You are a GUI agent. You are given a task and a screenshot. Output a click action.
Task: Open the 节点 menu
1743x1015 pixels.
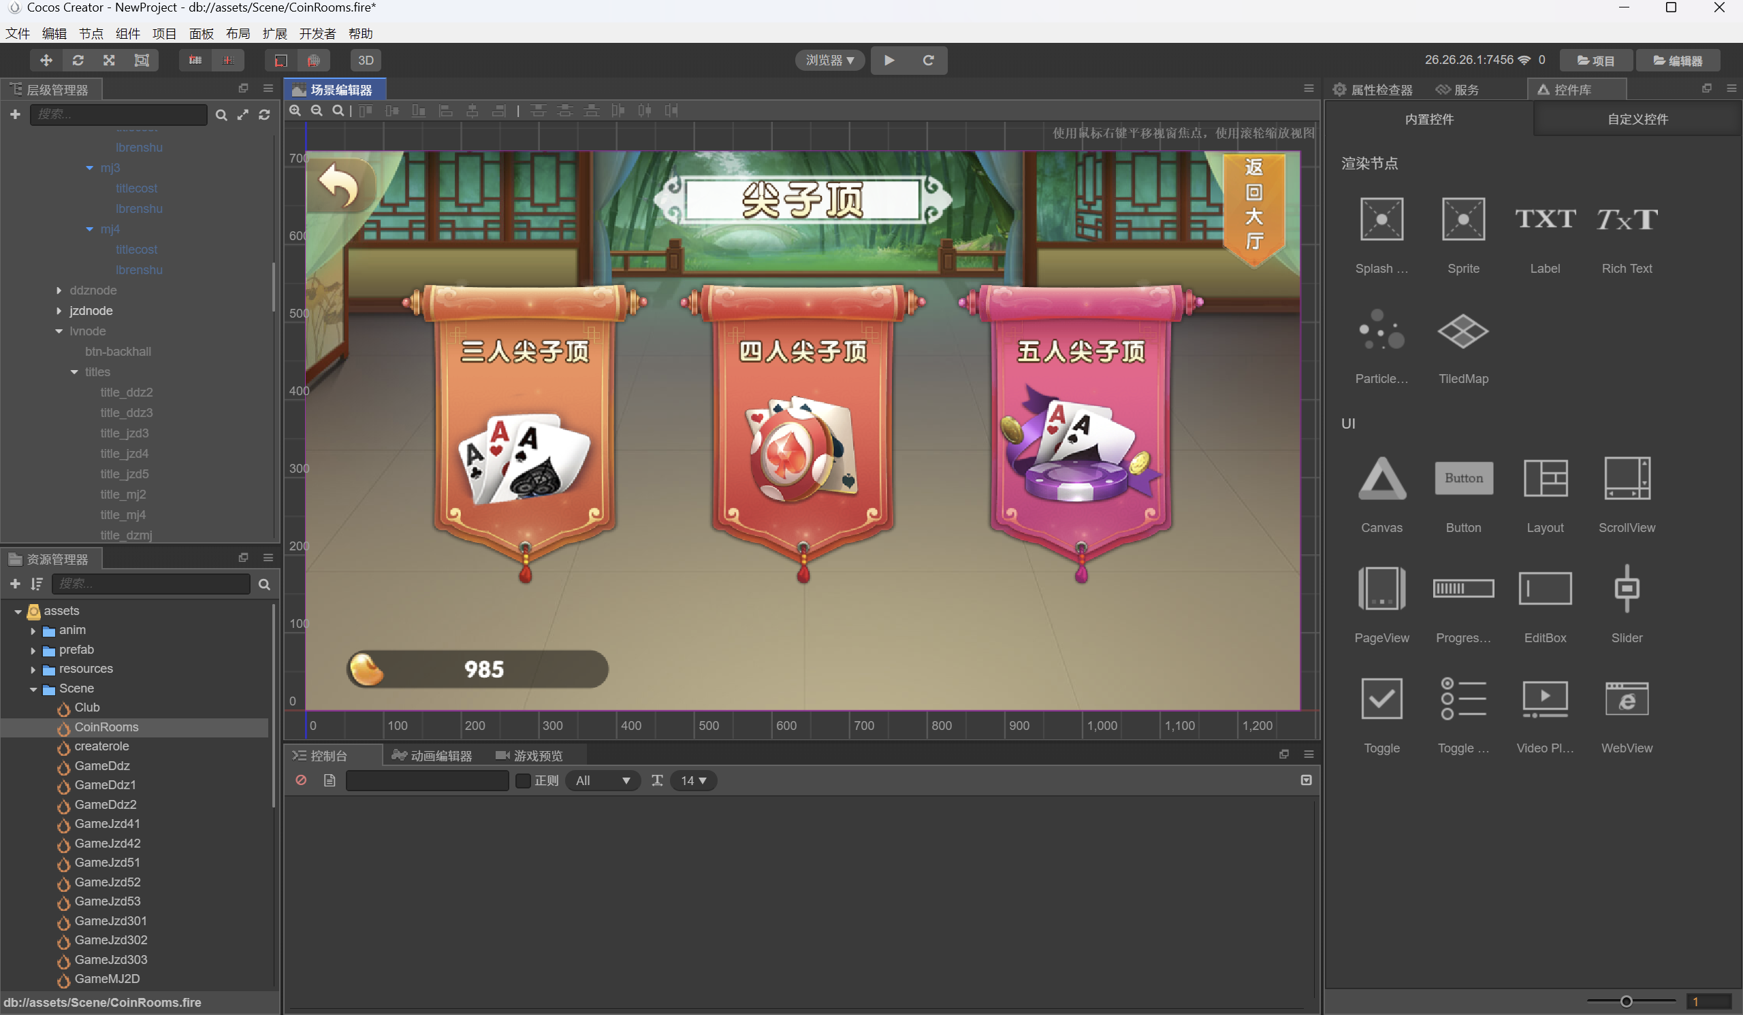tap(91, 33)
